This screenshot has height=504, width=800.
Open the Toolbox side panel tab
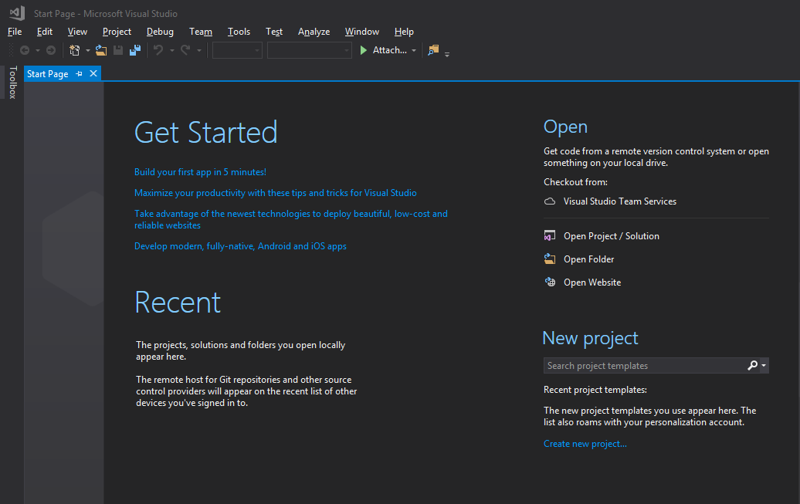point(13,82)
